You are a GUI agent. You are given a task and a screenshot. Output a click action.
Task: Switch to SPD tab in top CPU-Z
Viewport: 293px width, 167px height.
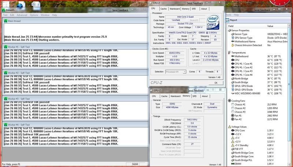click(x=194, y=9)
